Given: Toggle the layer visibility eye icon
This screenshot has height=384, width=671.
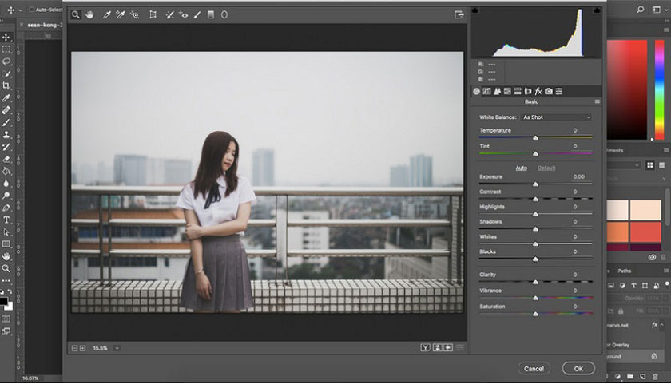Looking at the screenshot, I should coord(653,258).
